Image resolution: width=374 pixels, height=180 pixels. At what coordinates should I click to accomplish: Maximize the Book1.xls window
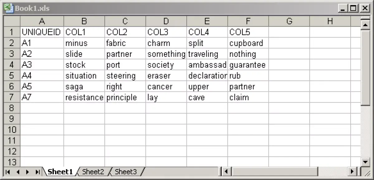(x=353, y=8)
